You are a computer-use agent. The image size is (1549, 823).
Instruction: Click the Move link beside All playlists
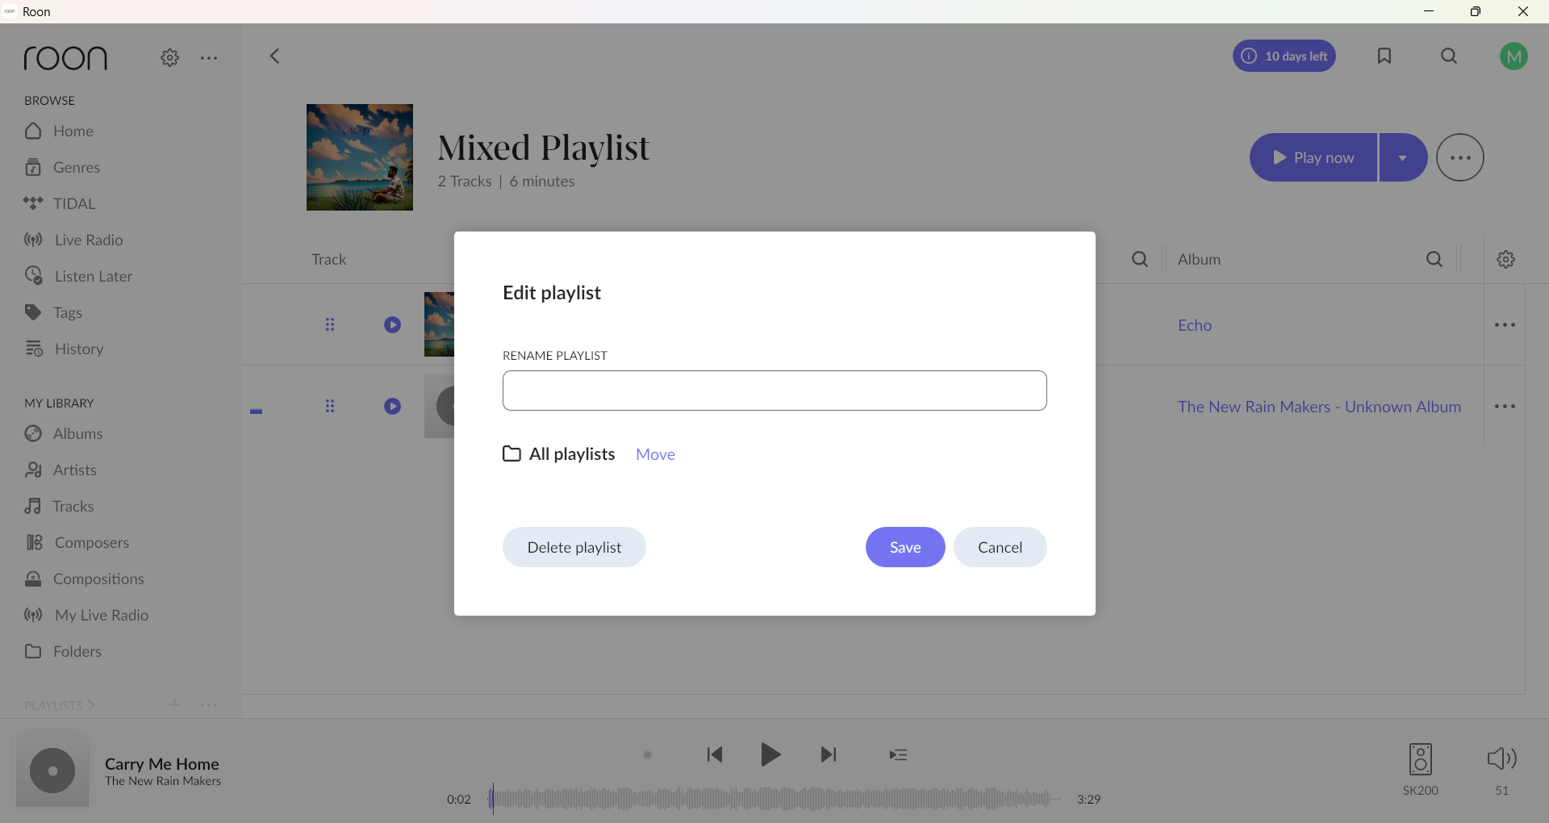pyautogui.click(x=655, y=454)
